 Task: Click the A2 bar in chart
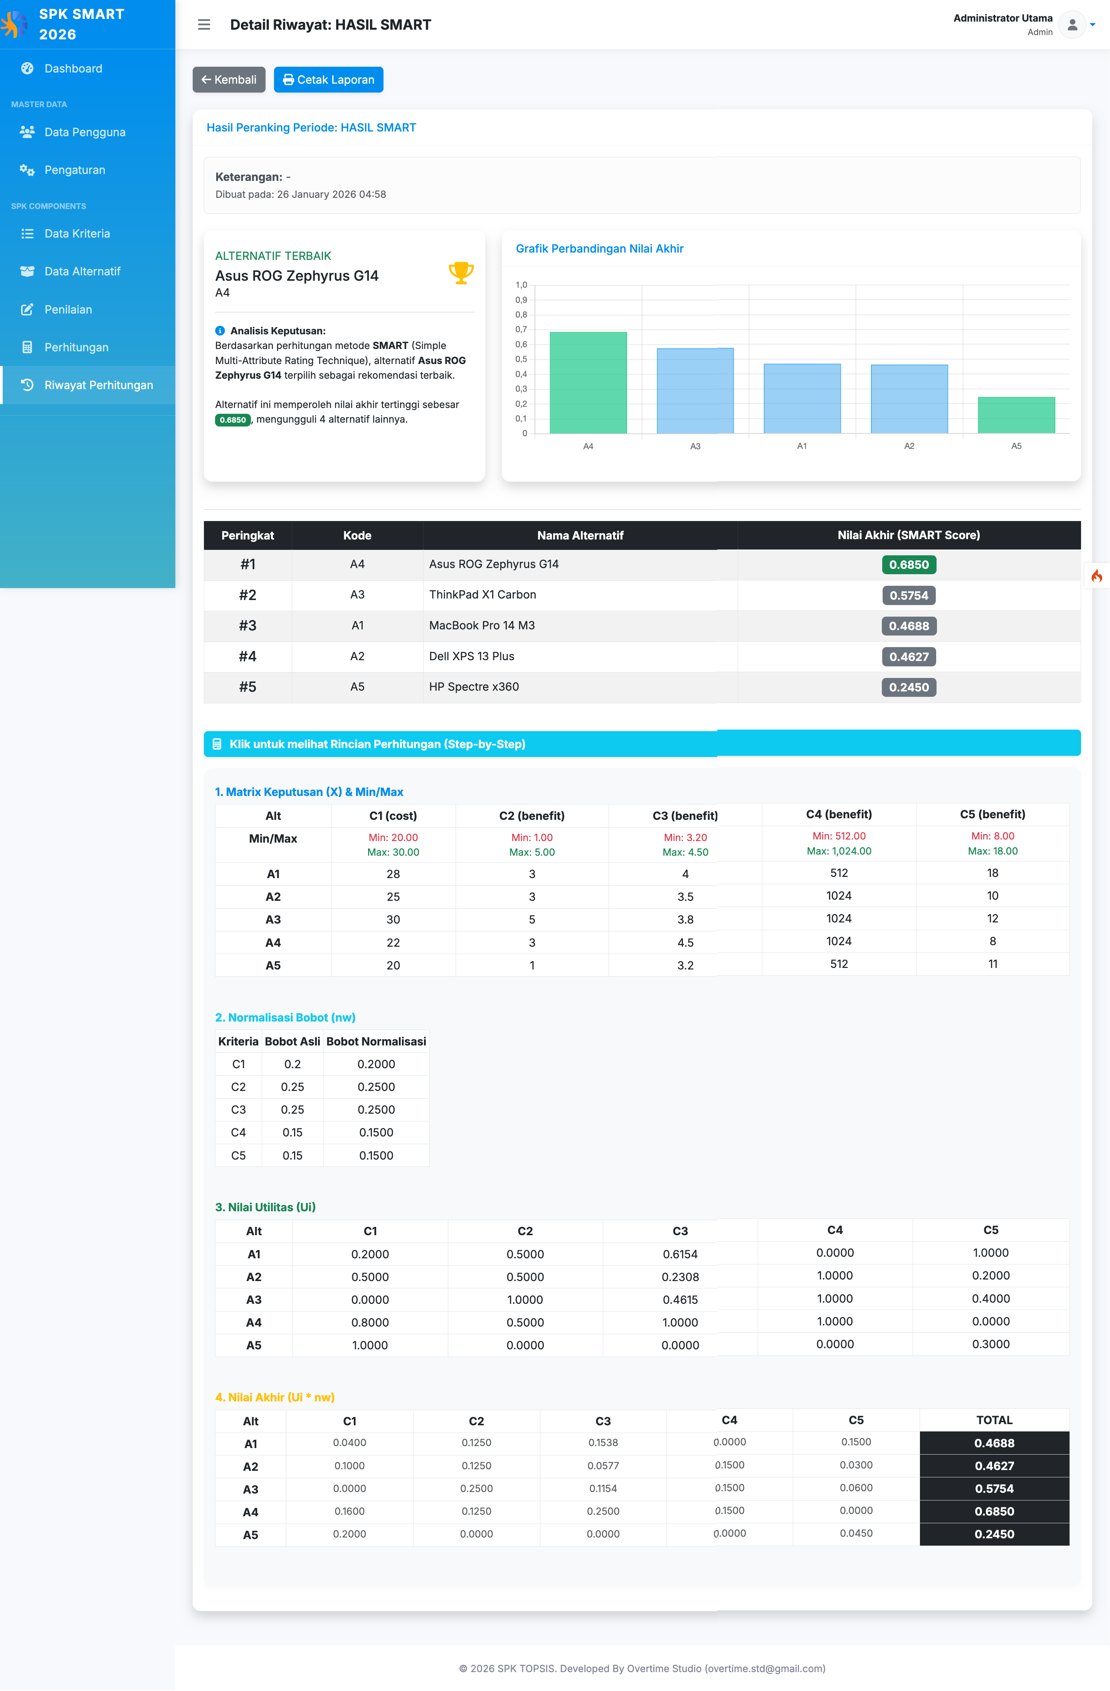point(909,399)
